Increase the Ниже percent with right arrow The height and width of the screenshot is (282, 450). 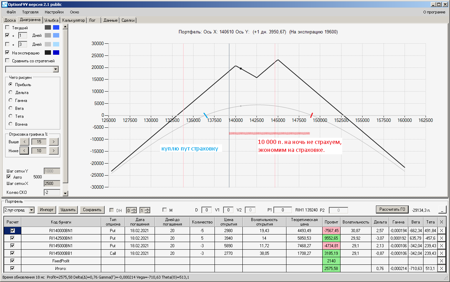point(54,150)
